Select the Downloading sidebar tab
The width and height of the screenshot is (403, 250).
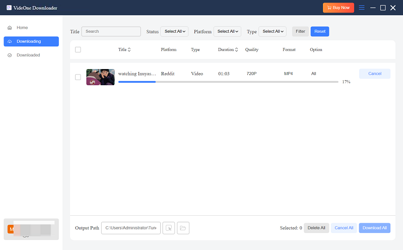[x=31, y=41]
